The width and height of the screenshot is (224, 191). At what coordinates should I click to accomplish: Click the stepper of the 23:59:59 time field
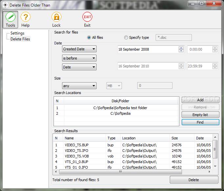point(215,66)
